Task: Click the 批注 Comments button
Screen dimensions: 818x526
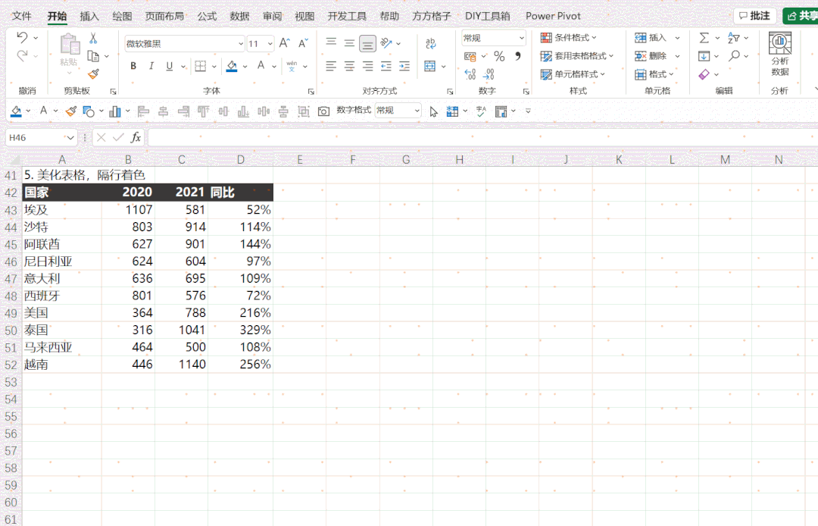Action: (x=755, y=16)
